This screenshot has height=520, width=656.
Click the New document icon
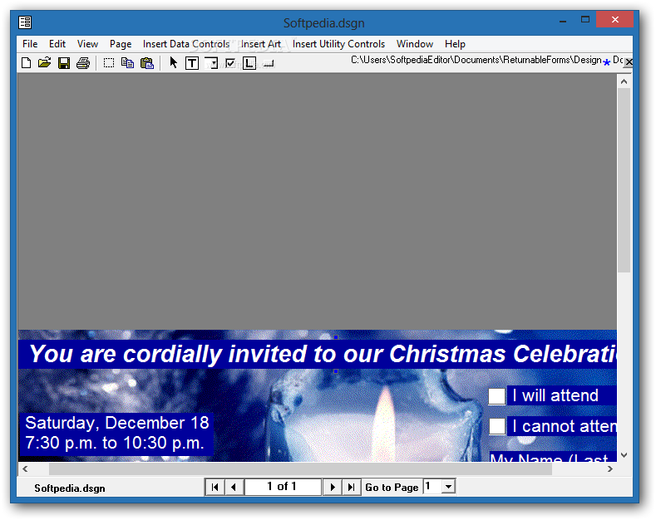[26, 63]
